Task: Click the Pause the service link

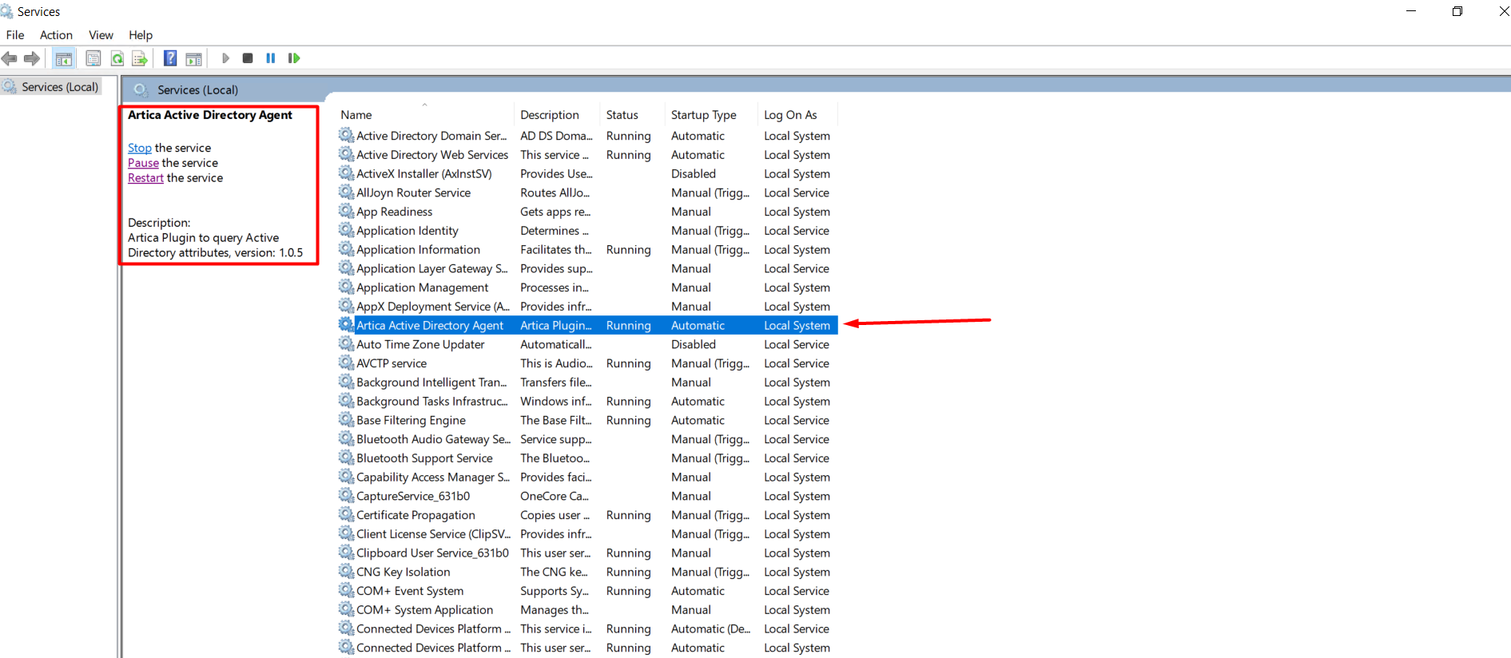Action: click(x=143, y=163)
